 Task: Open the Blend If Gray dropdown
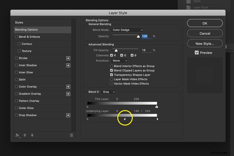[x=108, y=92]
